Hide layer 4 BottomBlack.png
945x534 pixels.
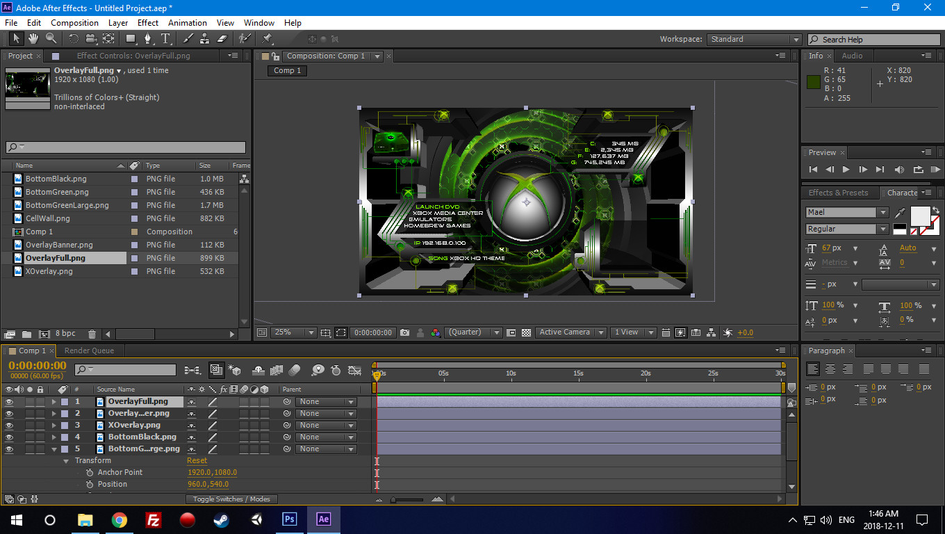pyautogui.click(x=9, y=437)
